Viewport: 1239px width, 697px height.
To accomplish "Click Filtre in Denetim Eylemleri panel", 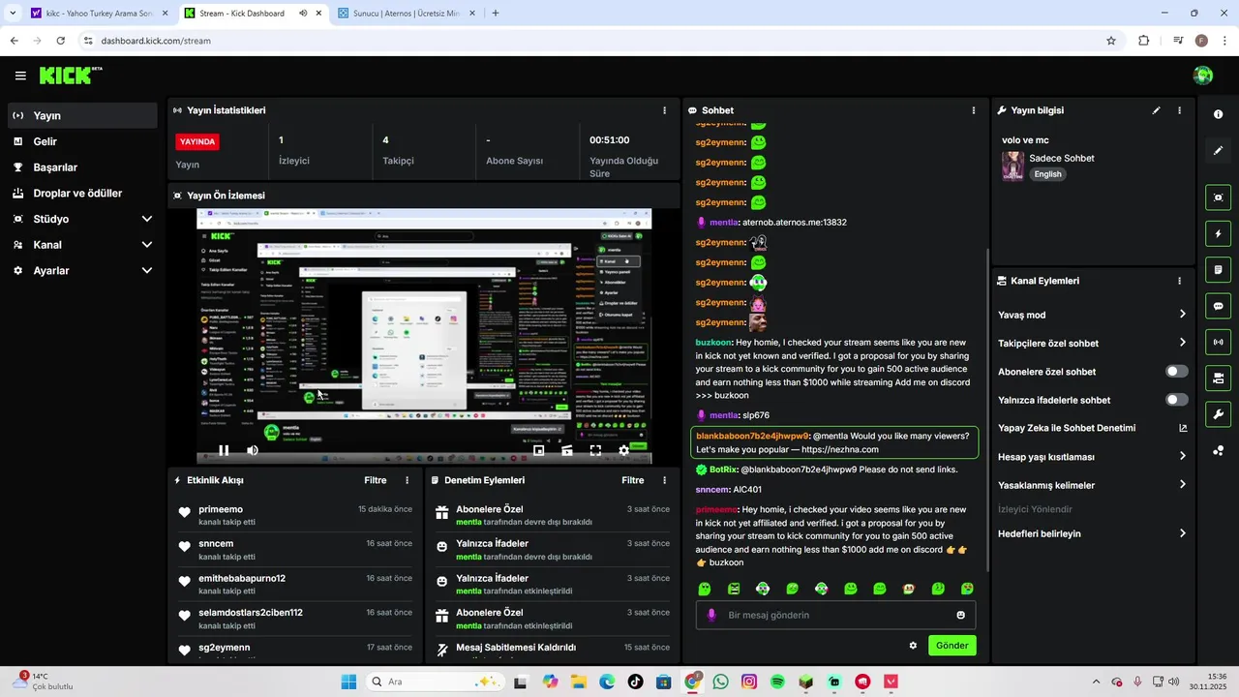I will 633,480.
